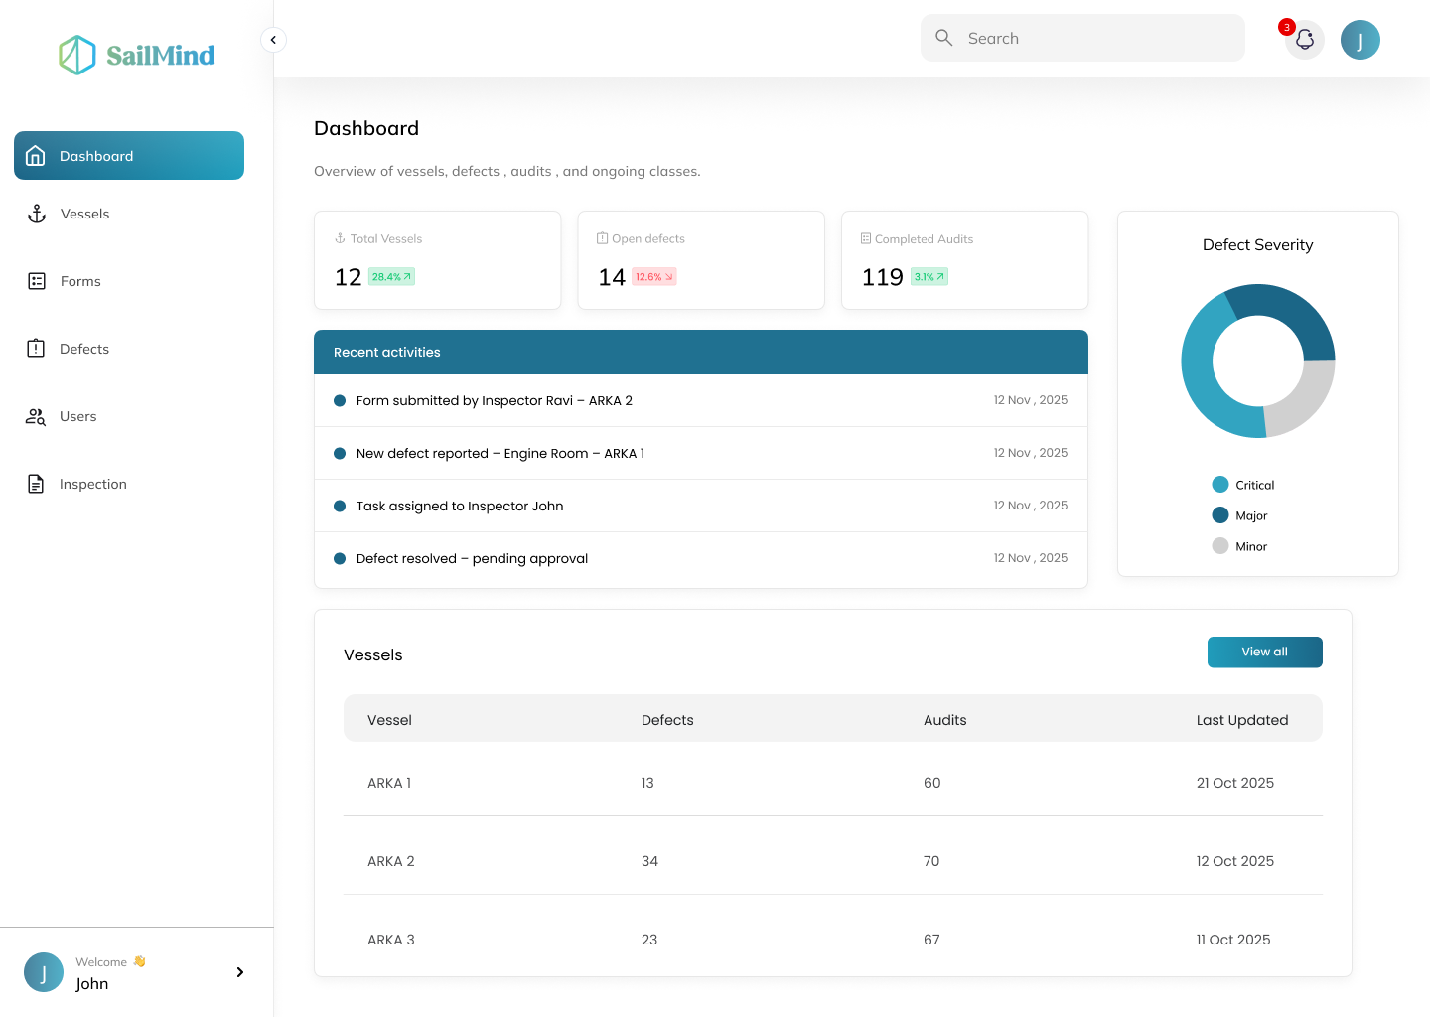Select the Open defects stat card
Screen dimensions: 1430x1017
tap(701, 260)
